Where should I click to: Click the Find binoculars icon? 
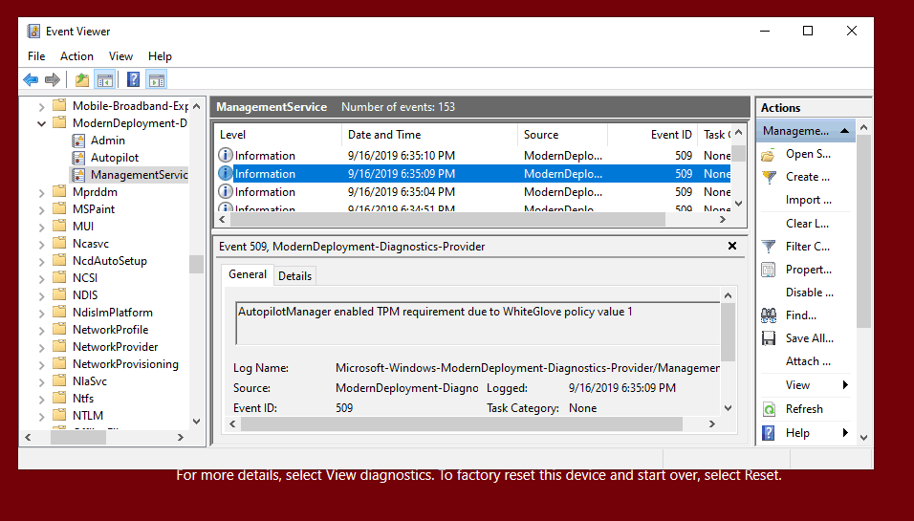pos(769,315)
